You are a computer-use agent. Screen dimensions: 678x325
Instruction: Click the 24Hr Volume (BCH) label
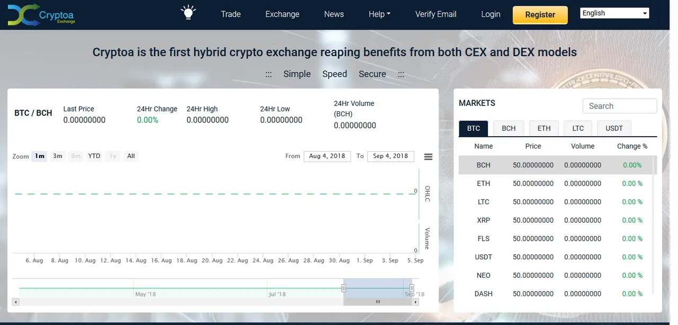click(x=354, y=109)
